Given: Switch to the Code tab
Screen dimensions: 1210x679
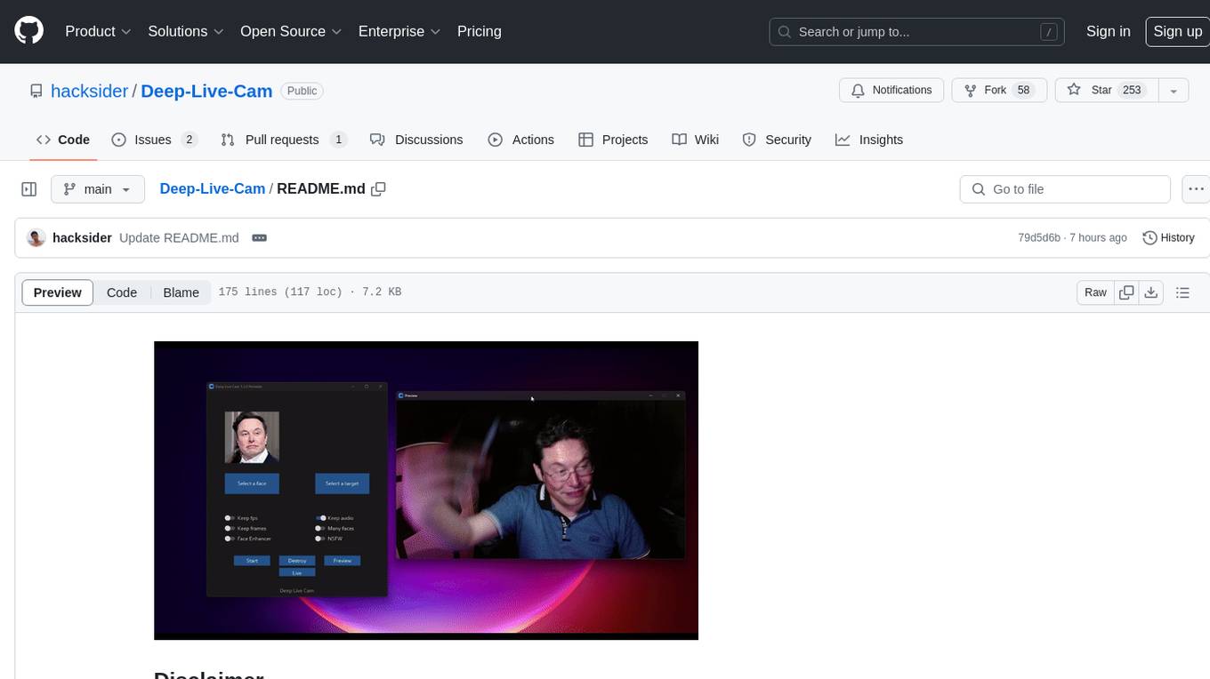Looking at the screenshot, I should (x=63, y=140).
